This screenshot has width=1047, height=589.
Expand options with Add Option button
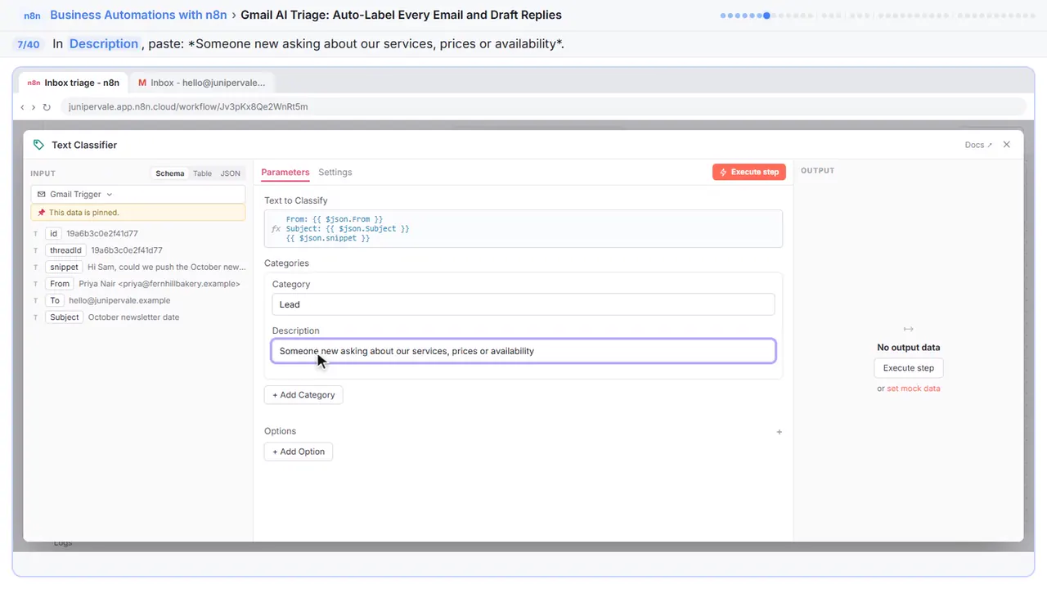point(299,452)
